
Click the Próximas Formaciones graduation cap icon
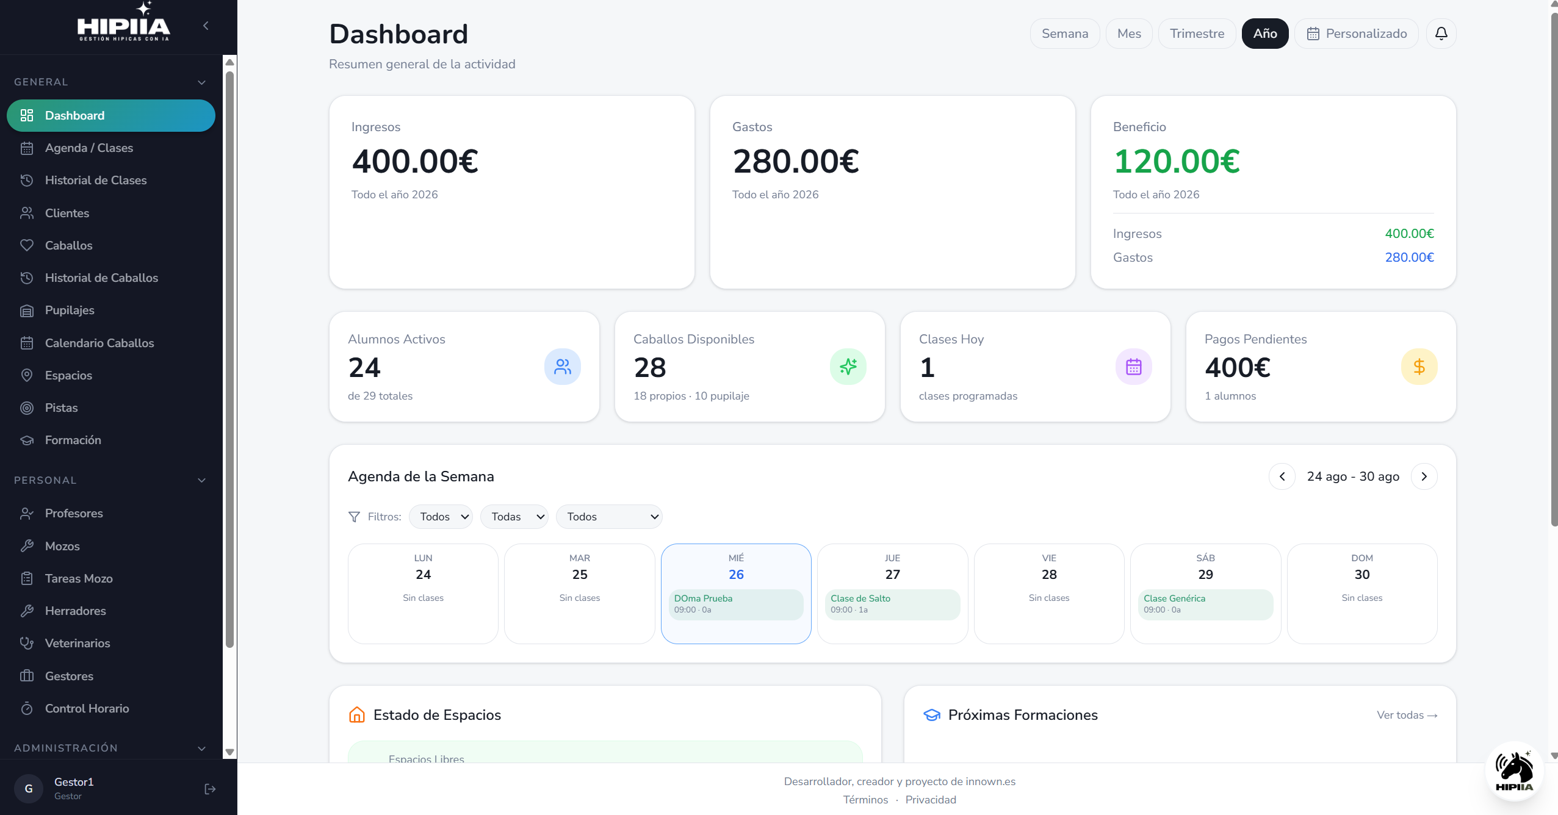[931, 715]
